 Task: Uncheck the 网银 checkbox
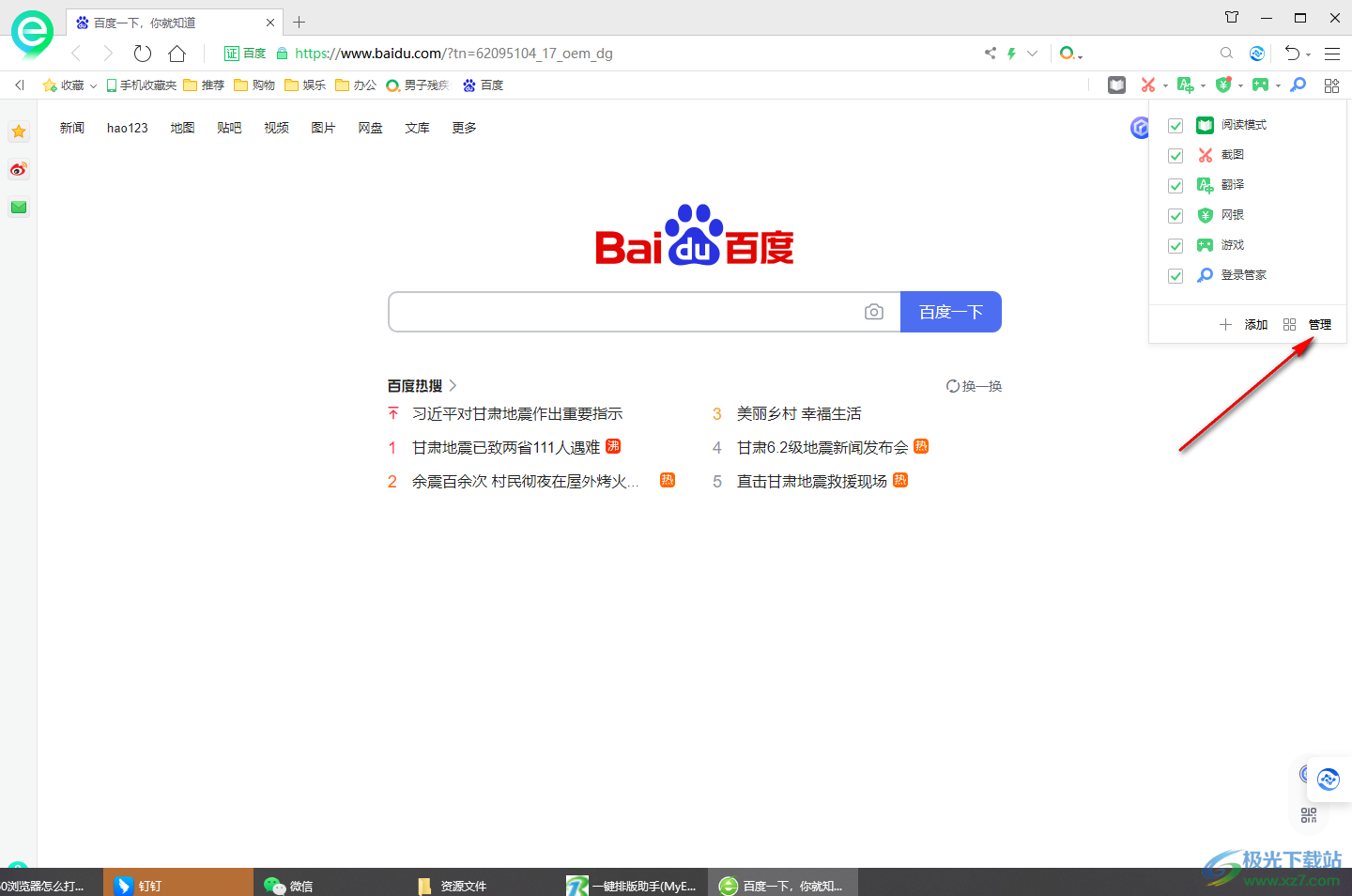[x=1175, y=216]
